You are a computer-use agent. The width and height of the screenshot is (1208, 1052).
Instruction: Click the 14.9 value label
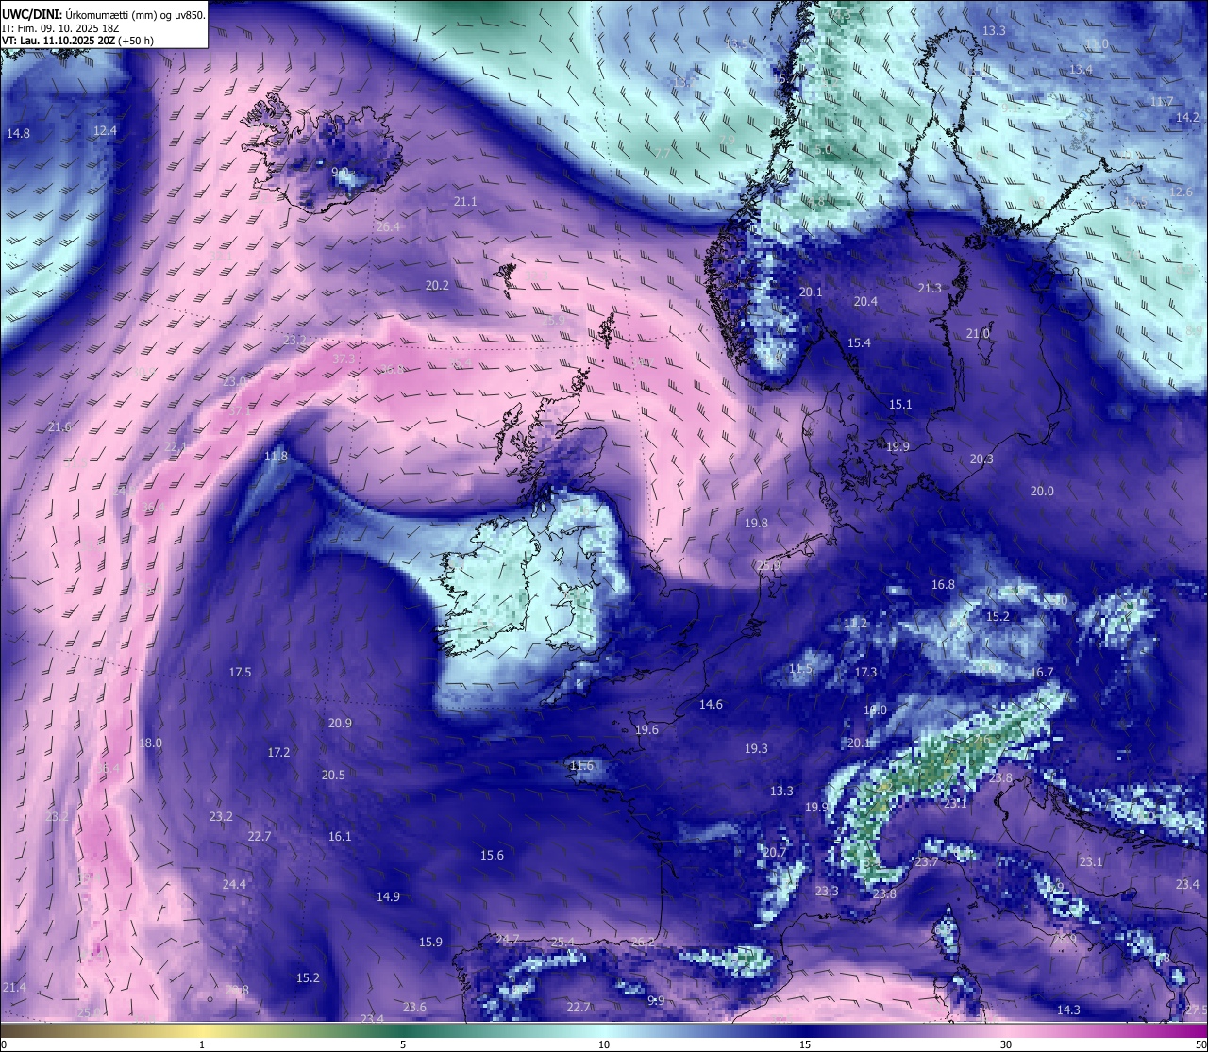pos(388,896)
